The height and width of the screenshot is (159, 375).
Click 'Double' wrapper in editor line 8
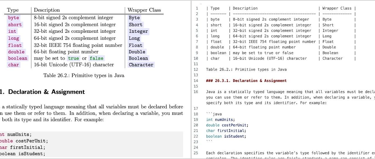(x=329, y=47)
